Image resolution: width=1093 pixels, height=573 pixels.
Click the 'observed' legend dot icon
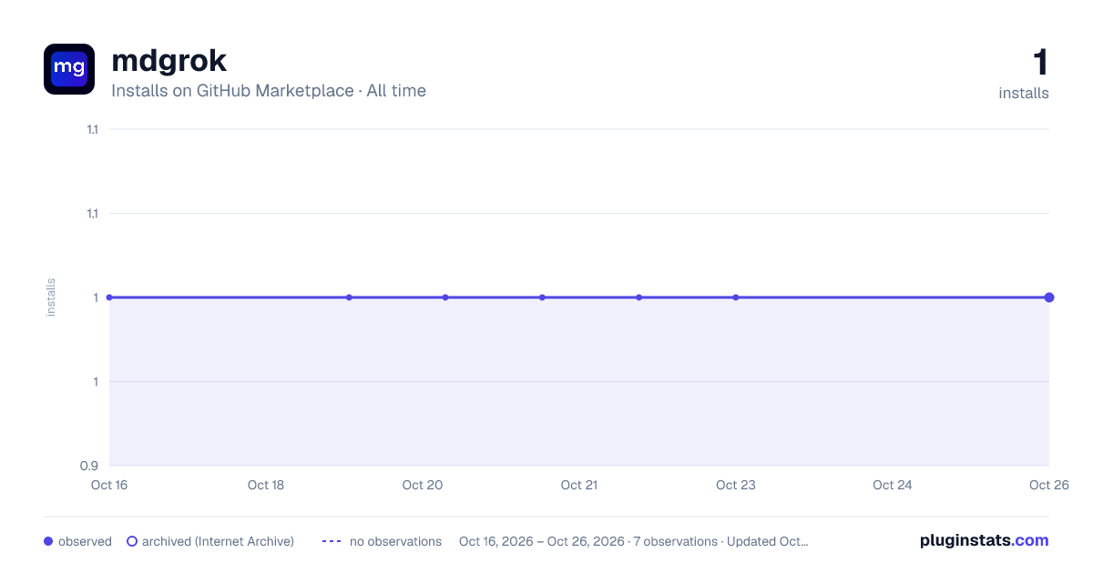point(48,541)
